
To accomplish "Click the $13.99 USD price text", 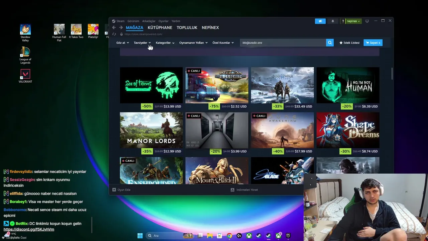I will pyautogui.click(x=172, y=106).
